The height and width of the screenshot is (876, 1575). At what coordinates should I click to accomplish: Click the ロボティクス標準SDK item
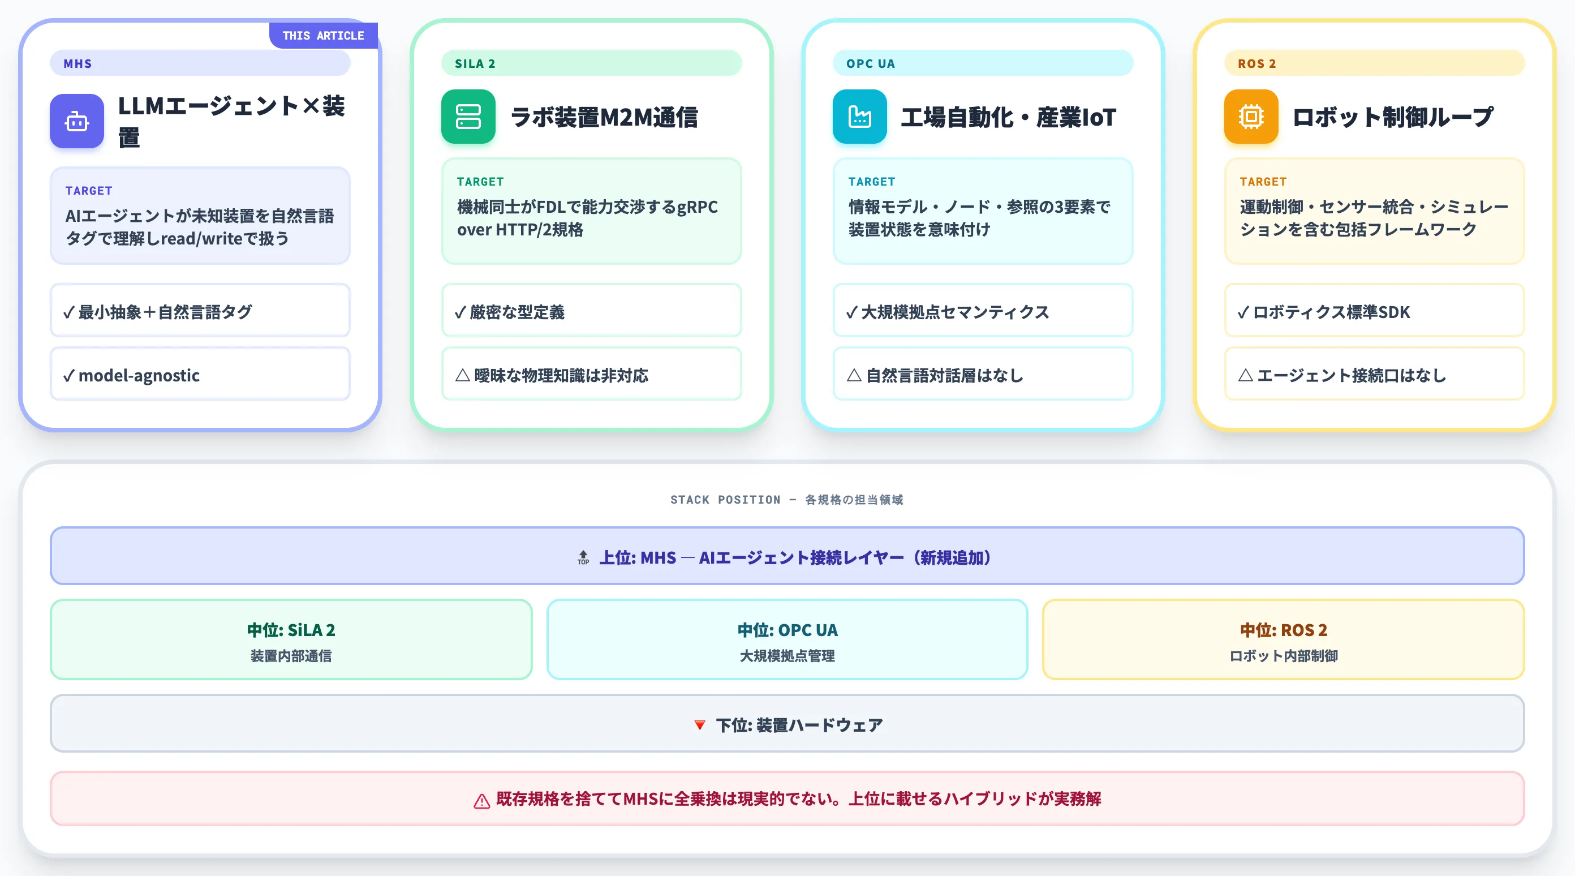point(1374,310)
